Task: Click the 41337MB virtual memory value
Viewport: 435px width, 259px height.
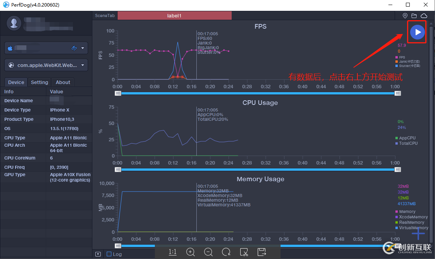Action: click(x=406, y=204)
